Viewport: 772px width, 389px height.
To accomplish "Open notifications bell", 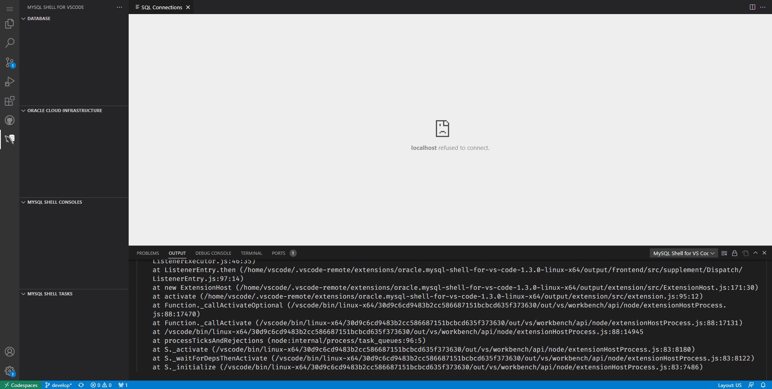I will tap(763, 385).
